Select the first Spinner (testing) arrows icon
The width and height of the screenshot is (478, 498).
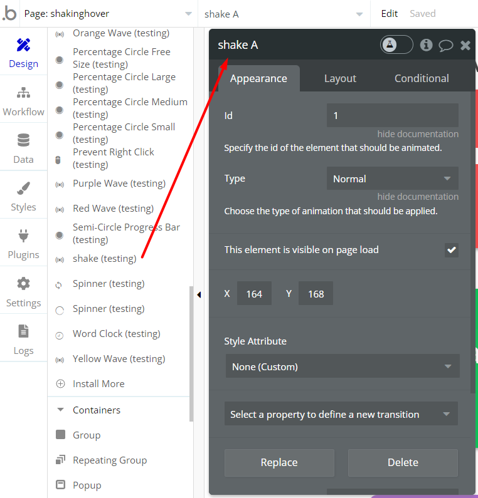click(x=58, y=285)
